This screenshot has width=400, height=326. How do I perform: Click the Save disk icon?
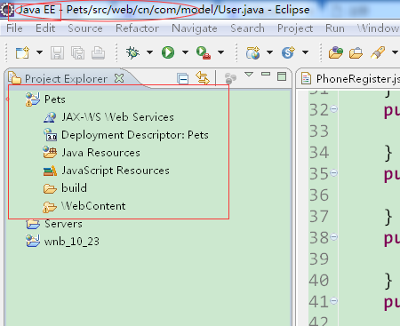pyautogui.click(x=57, y=53)
